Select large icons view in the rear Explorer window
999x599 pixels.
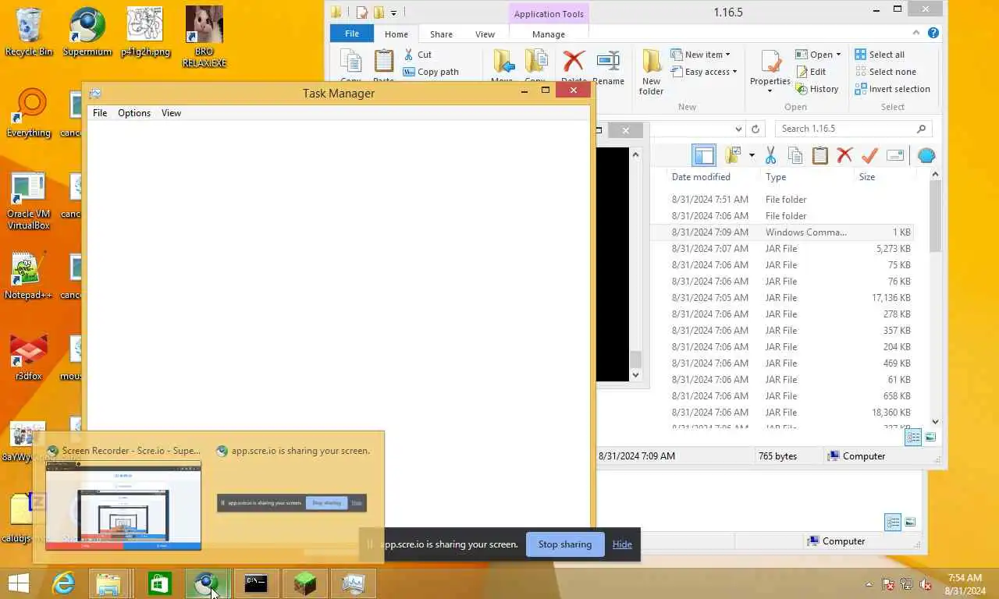click(x=910, y=522)
